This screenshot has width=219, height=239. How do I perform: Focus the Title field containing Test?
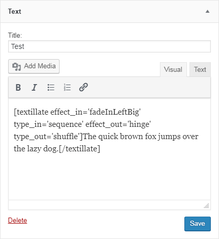109,46
